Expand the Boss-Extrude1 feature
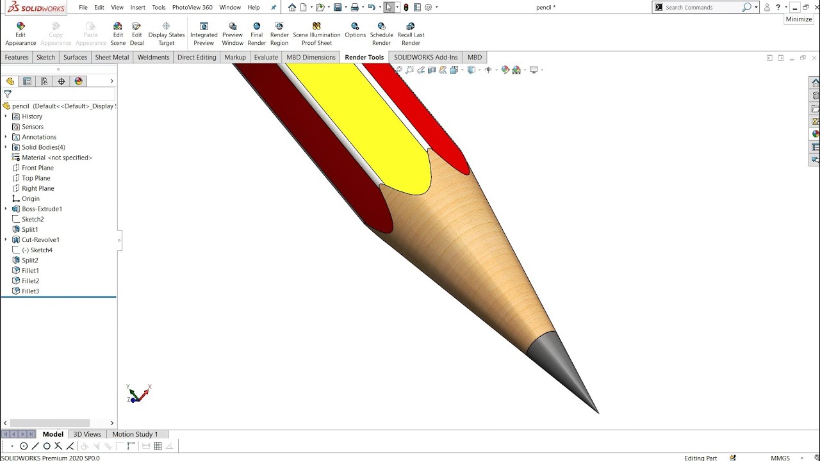 (6, 209)
